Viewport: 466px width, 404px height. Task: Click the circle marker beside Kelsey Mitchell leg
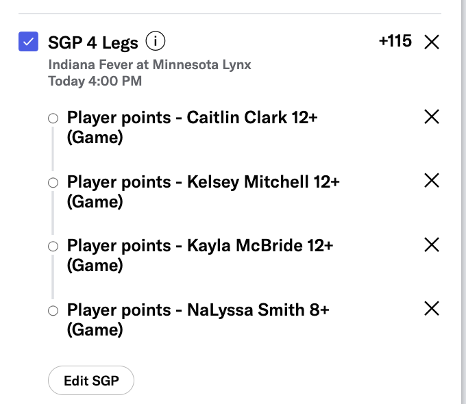[53, 183]
